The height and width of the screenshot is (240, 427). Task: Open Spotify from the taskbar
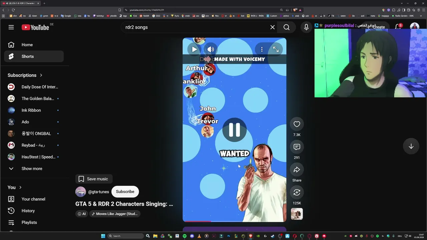[x=184, y=236]
